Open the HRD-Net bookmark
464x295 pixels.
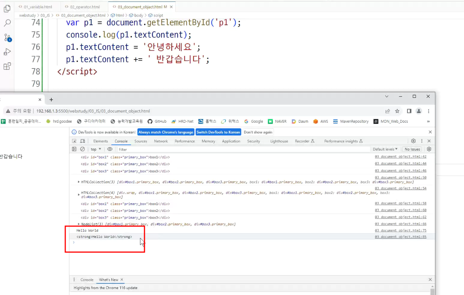coord(183,122)
